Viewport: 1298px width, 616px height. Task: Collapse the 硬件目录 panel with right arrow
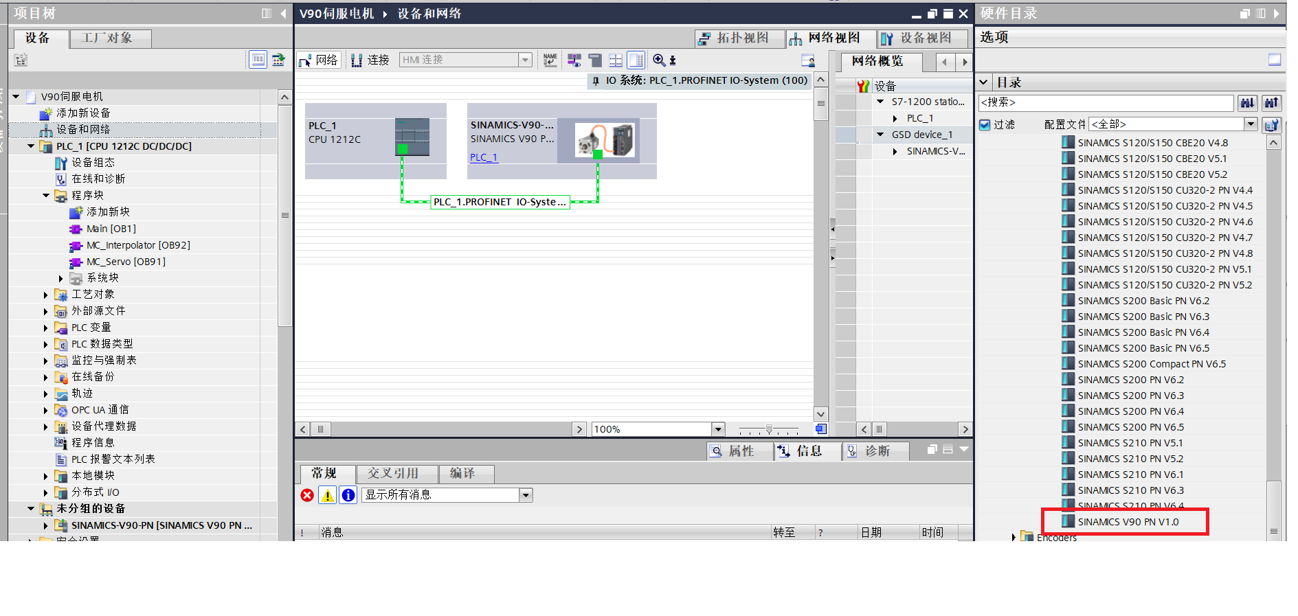1276,14
